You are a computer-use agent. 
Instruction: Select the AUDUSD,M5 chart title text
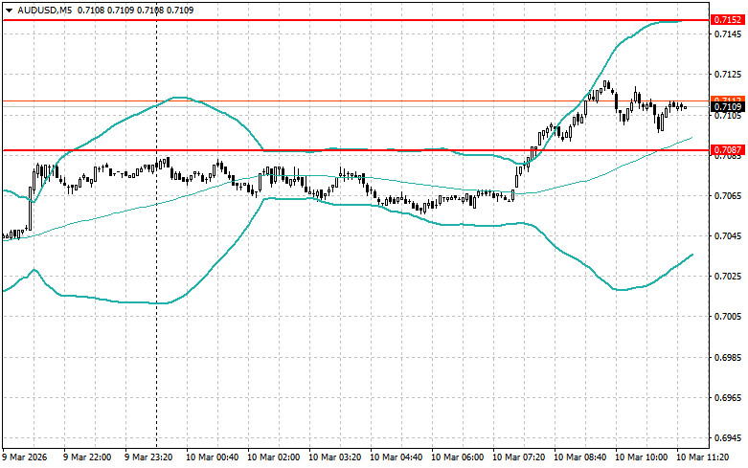(x=44, y=10)
